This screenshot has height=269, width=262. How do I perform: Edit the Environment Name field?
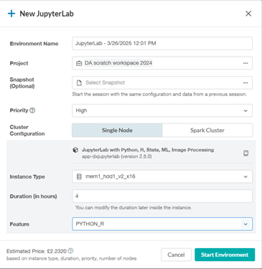(x=162, y=43)
